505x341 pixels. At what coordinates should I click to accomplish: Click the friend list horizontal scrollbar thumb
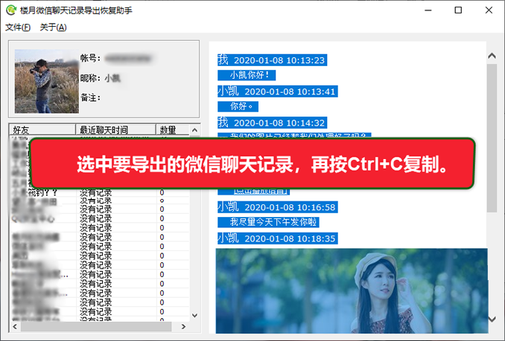point(96,327)
